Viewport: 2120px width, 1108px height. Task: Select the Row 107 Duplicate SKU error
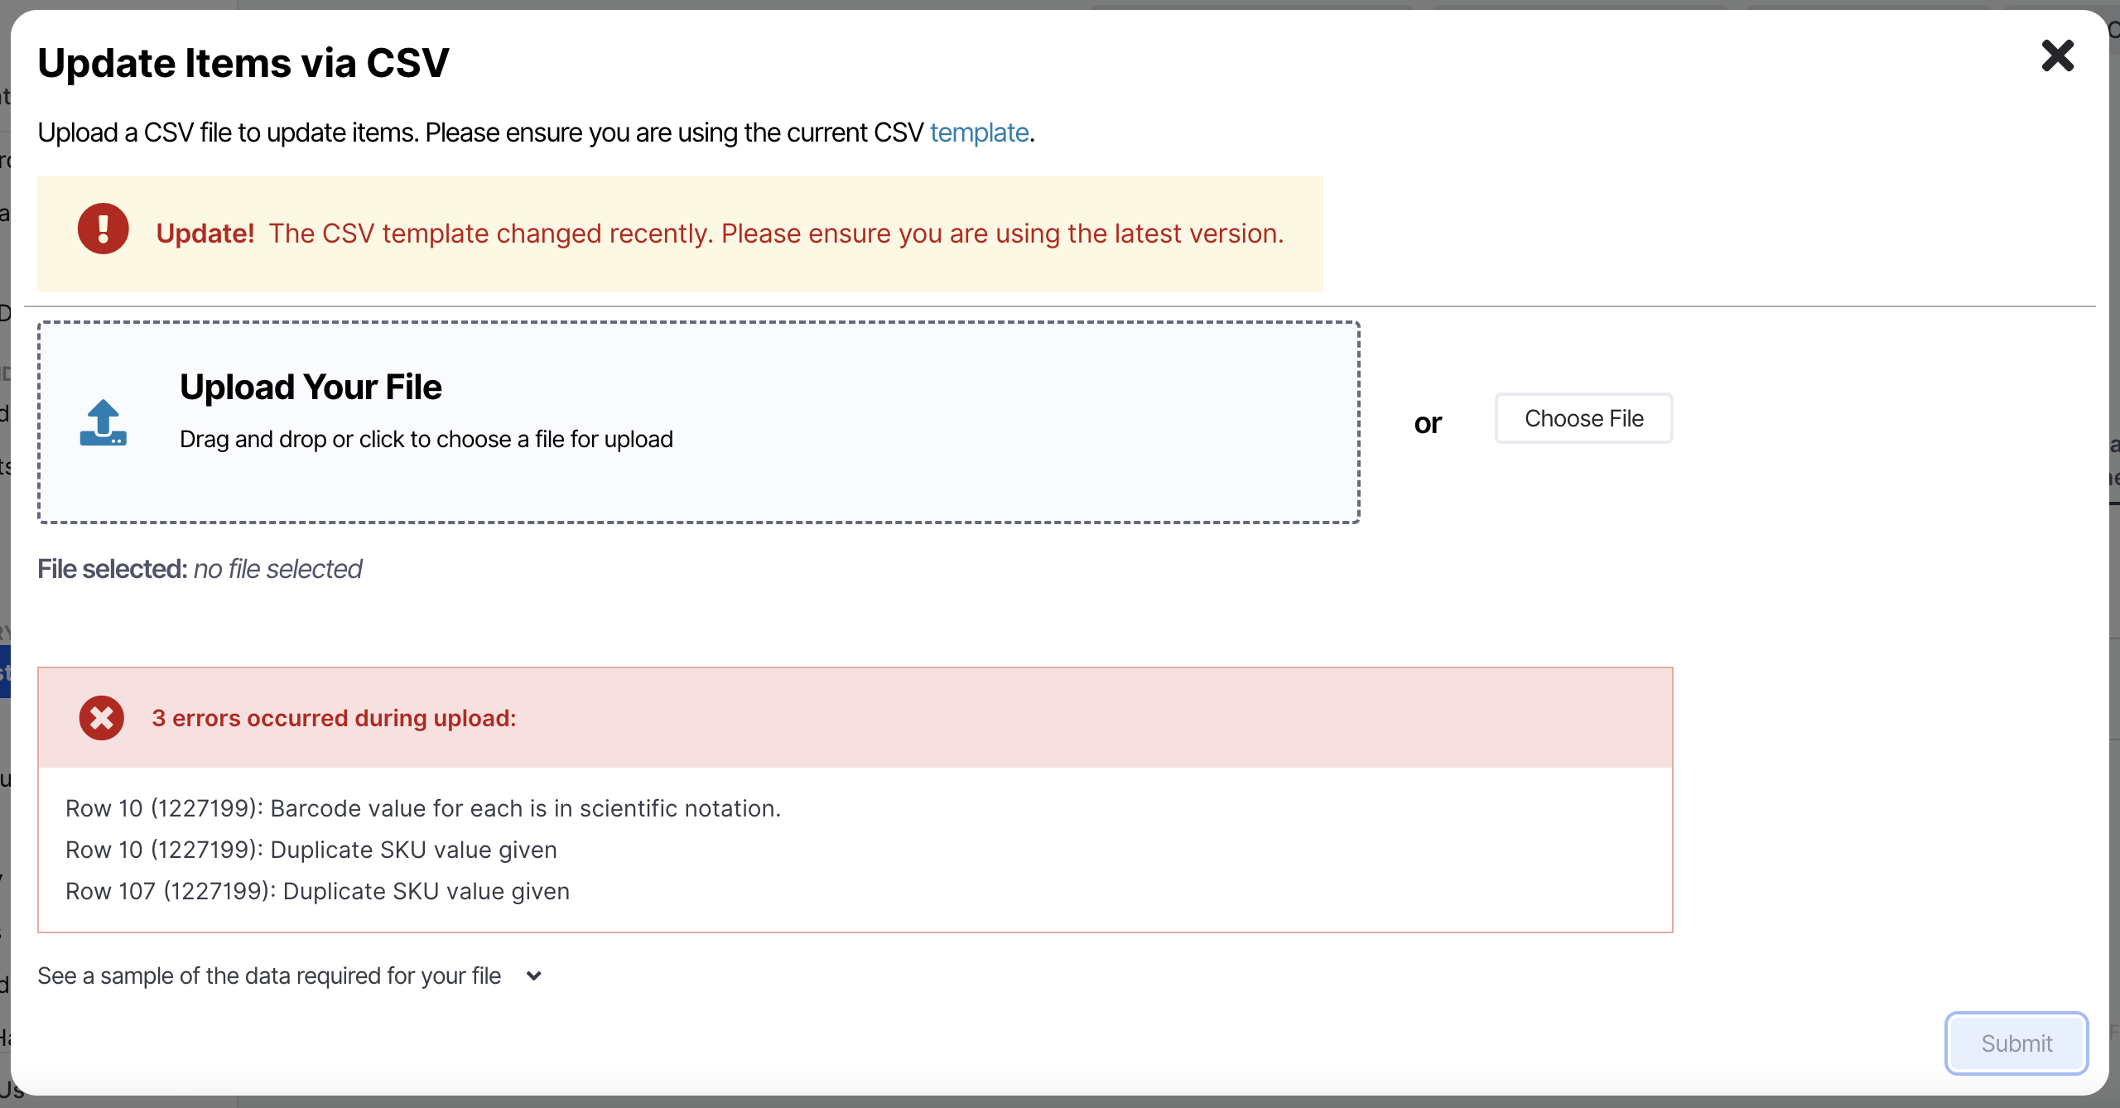click(318, 891)
